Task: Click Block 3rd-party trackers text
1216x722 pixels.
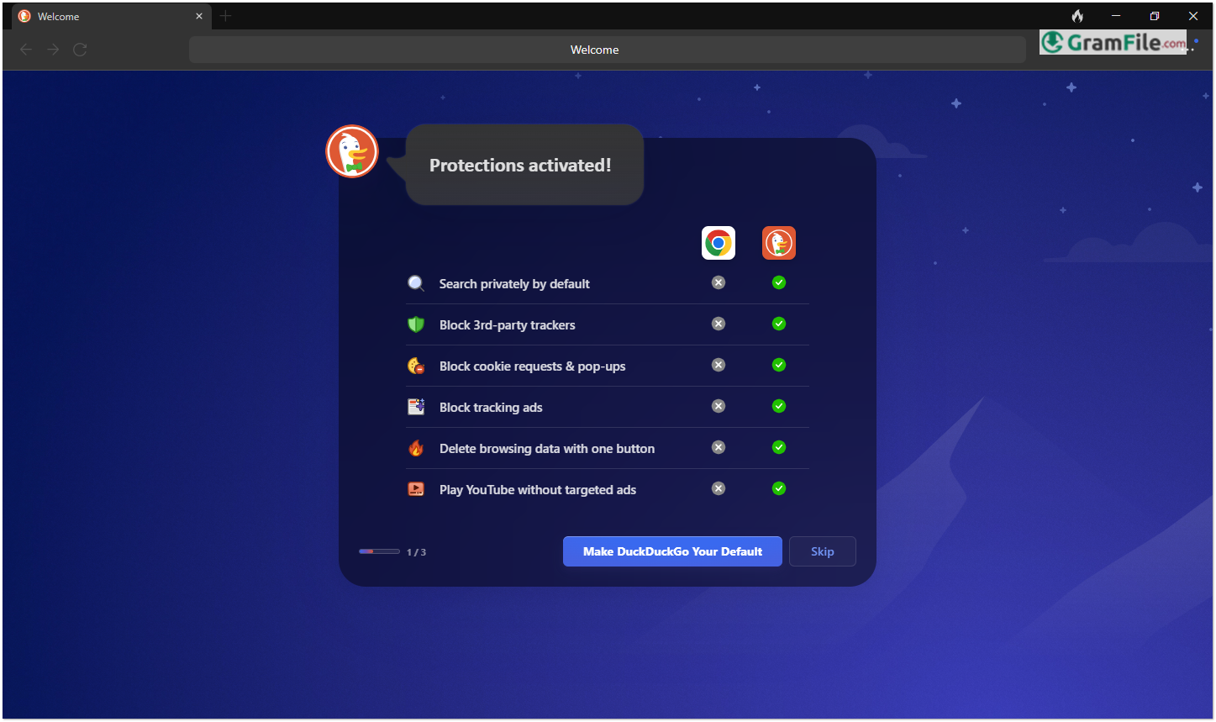Action: point(508,325)
